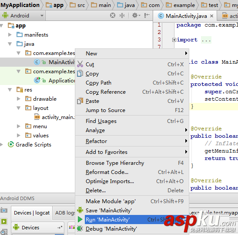The height and width of the screenshot is (235, 238).
Task: Click the Android robot icon in view selector
Action: click(5, 15)
